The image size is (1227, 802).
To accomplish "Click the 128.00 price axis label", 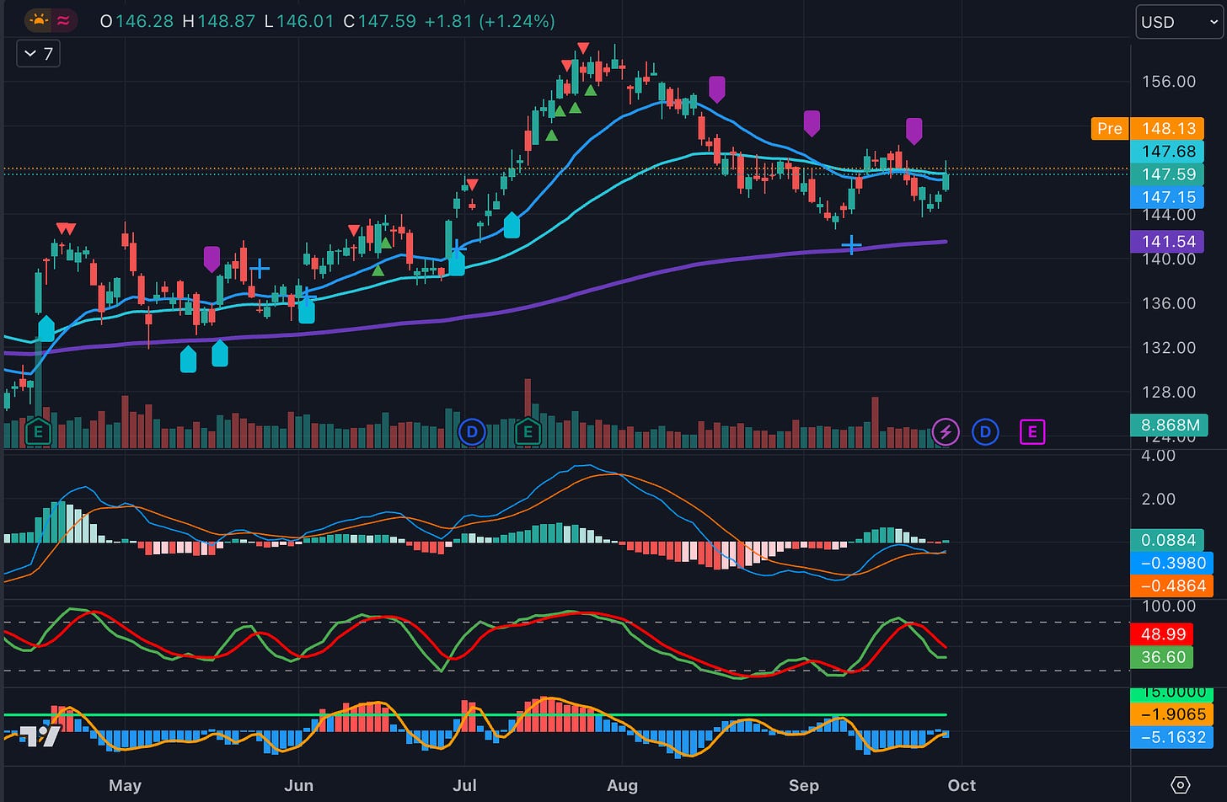I will coord(1168,392).
